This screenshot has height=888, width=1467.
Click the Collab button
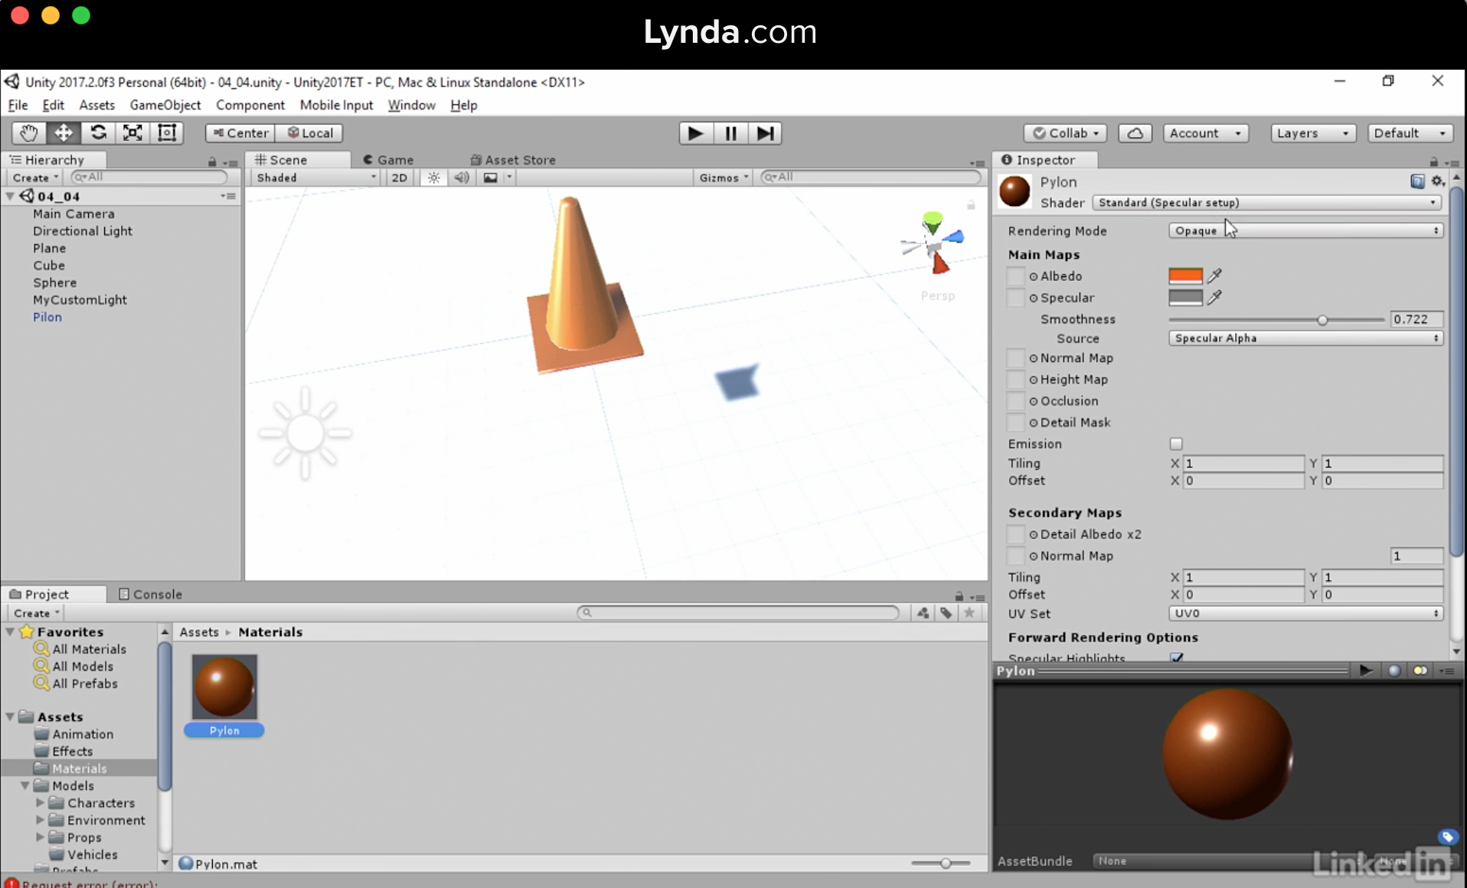[1065, 133]
